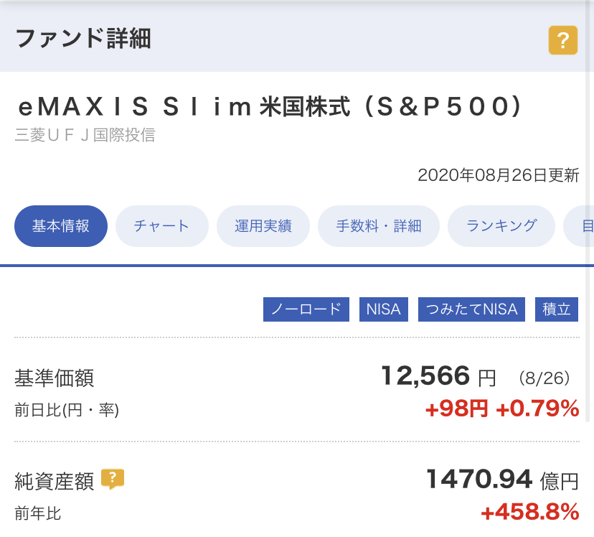Image resolution: width=594 pixels, height=537 pixels.
Task: Click the 12,566 円 base price value
Action: (438, 376)
